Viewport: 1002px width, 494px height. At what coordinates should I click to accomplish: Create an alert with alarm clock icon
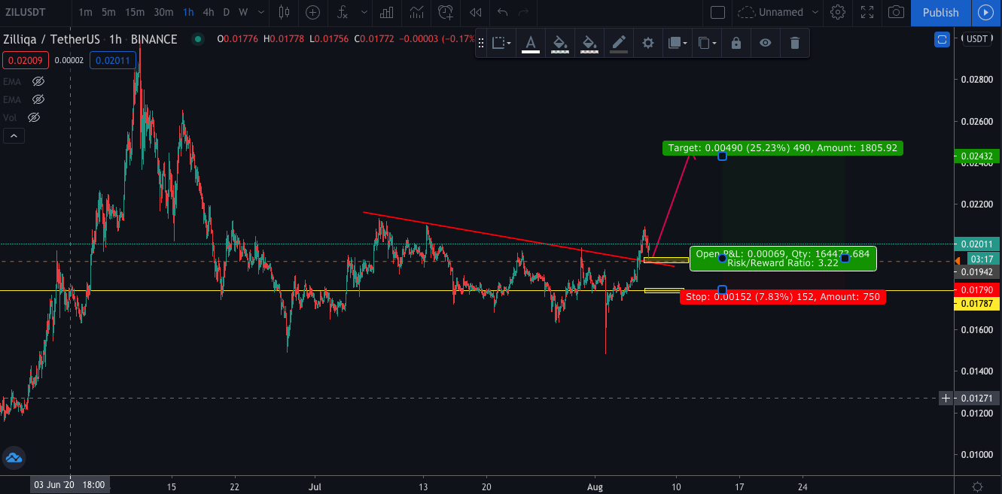click(446, 12)
